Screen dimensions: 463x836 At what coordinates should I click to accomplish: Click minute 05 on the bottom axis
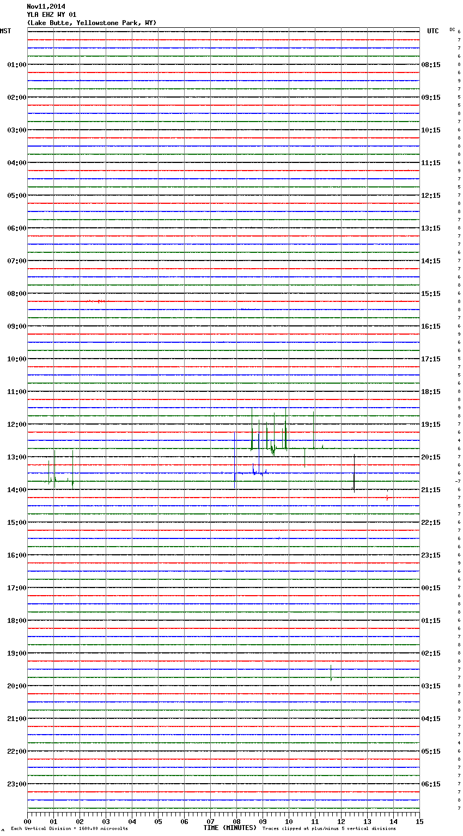[x=158, y=821]
